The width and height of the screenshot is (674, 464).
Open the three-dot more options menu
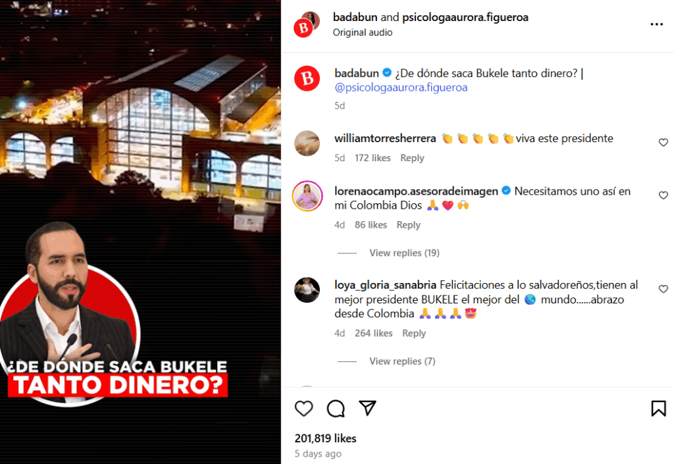tap(657, 24)
